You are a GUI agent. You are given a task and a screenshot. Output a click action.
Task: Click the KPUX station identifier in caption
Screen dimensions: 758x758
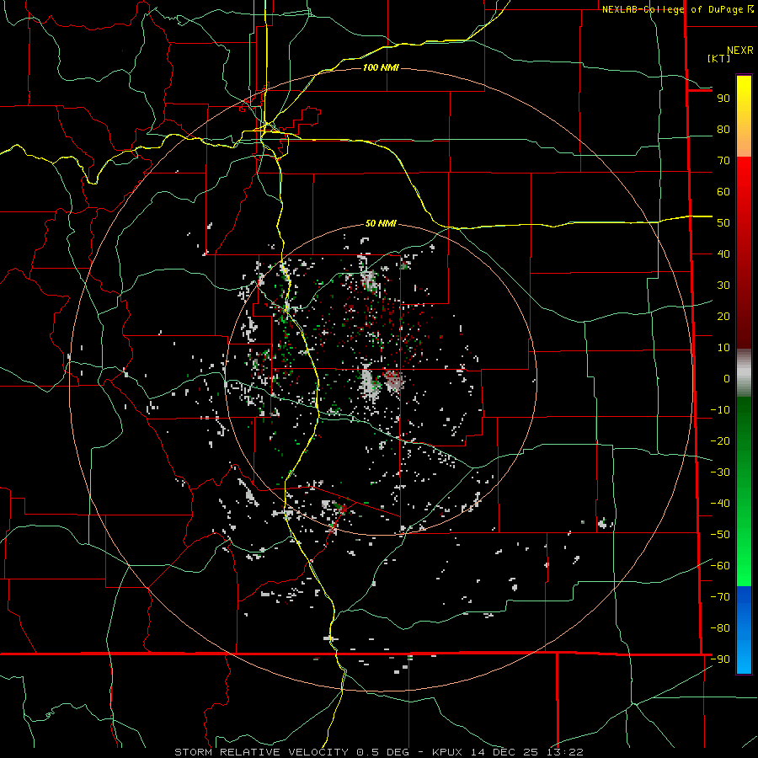[447, 752]
